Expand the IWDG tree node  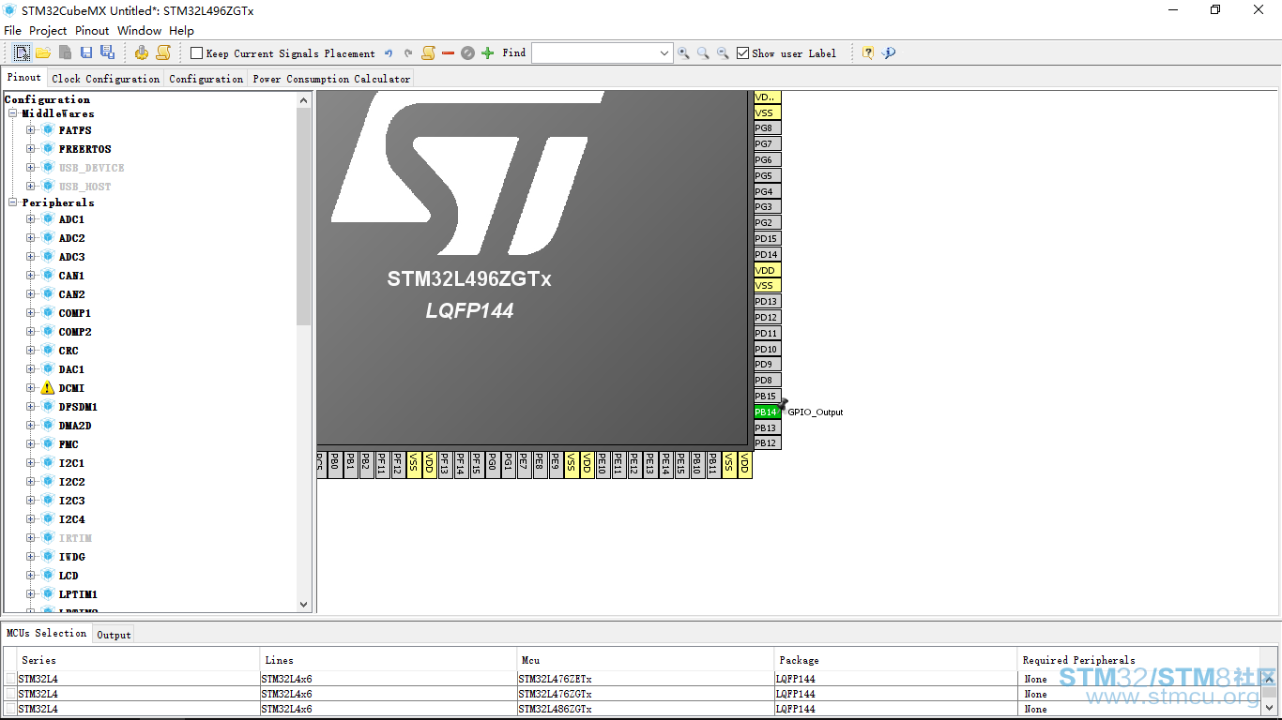click(31, 557)
